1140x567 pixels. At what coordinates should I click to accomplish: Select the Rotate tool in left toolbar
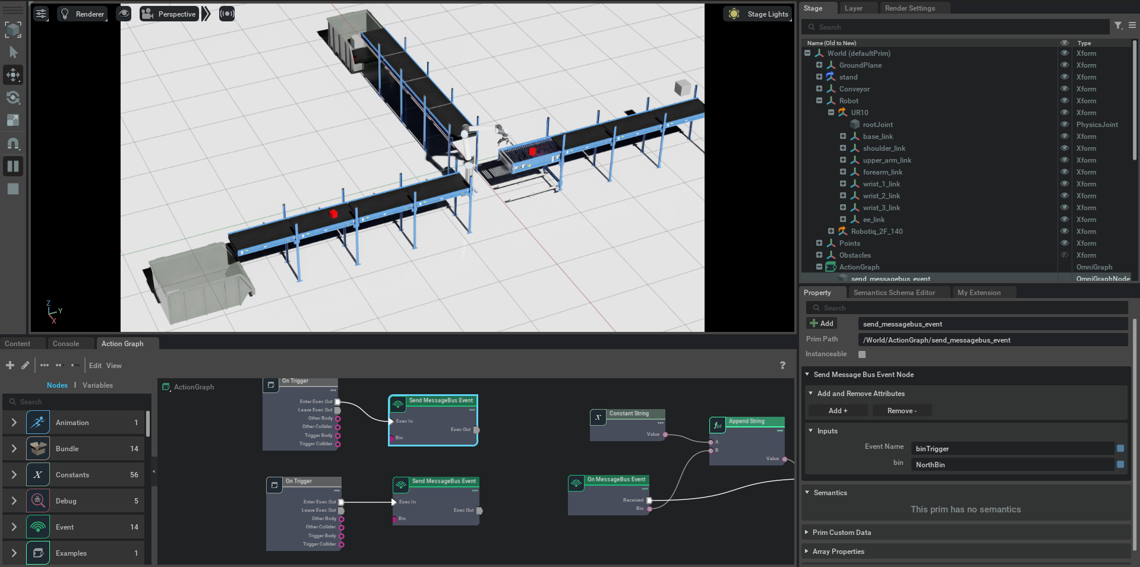(x=13, y=97)
